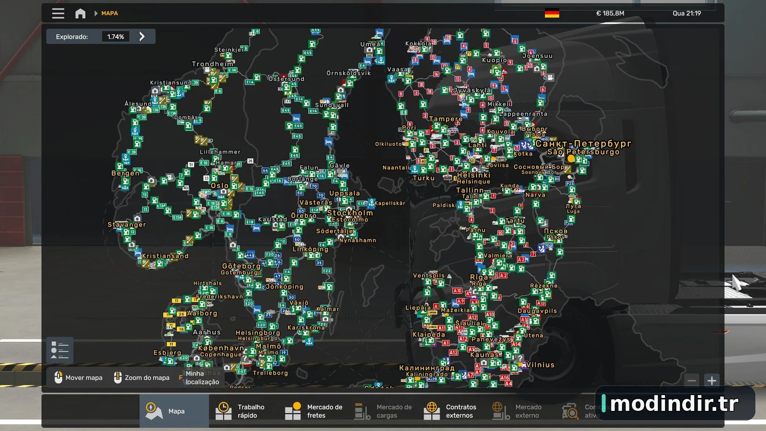The image size is (766, 431).
Task: Click the Turku city label
Action: 424,178
